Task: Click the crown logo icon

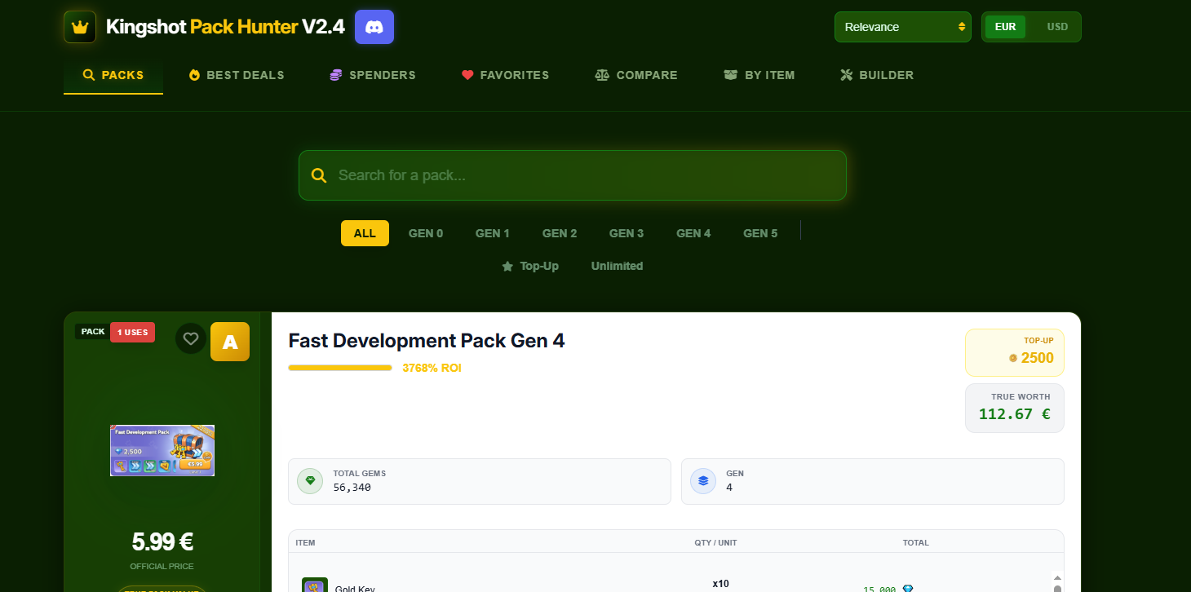Action: pos(80,27)
